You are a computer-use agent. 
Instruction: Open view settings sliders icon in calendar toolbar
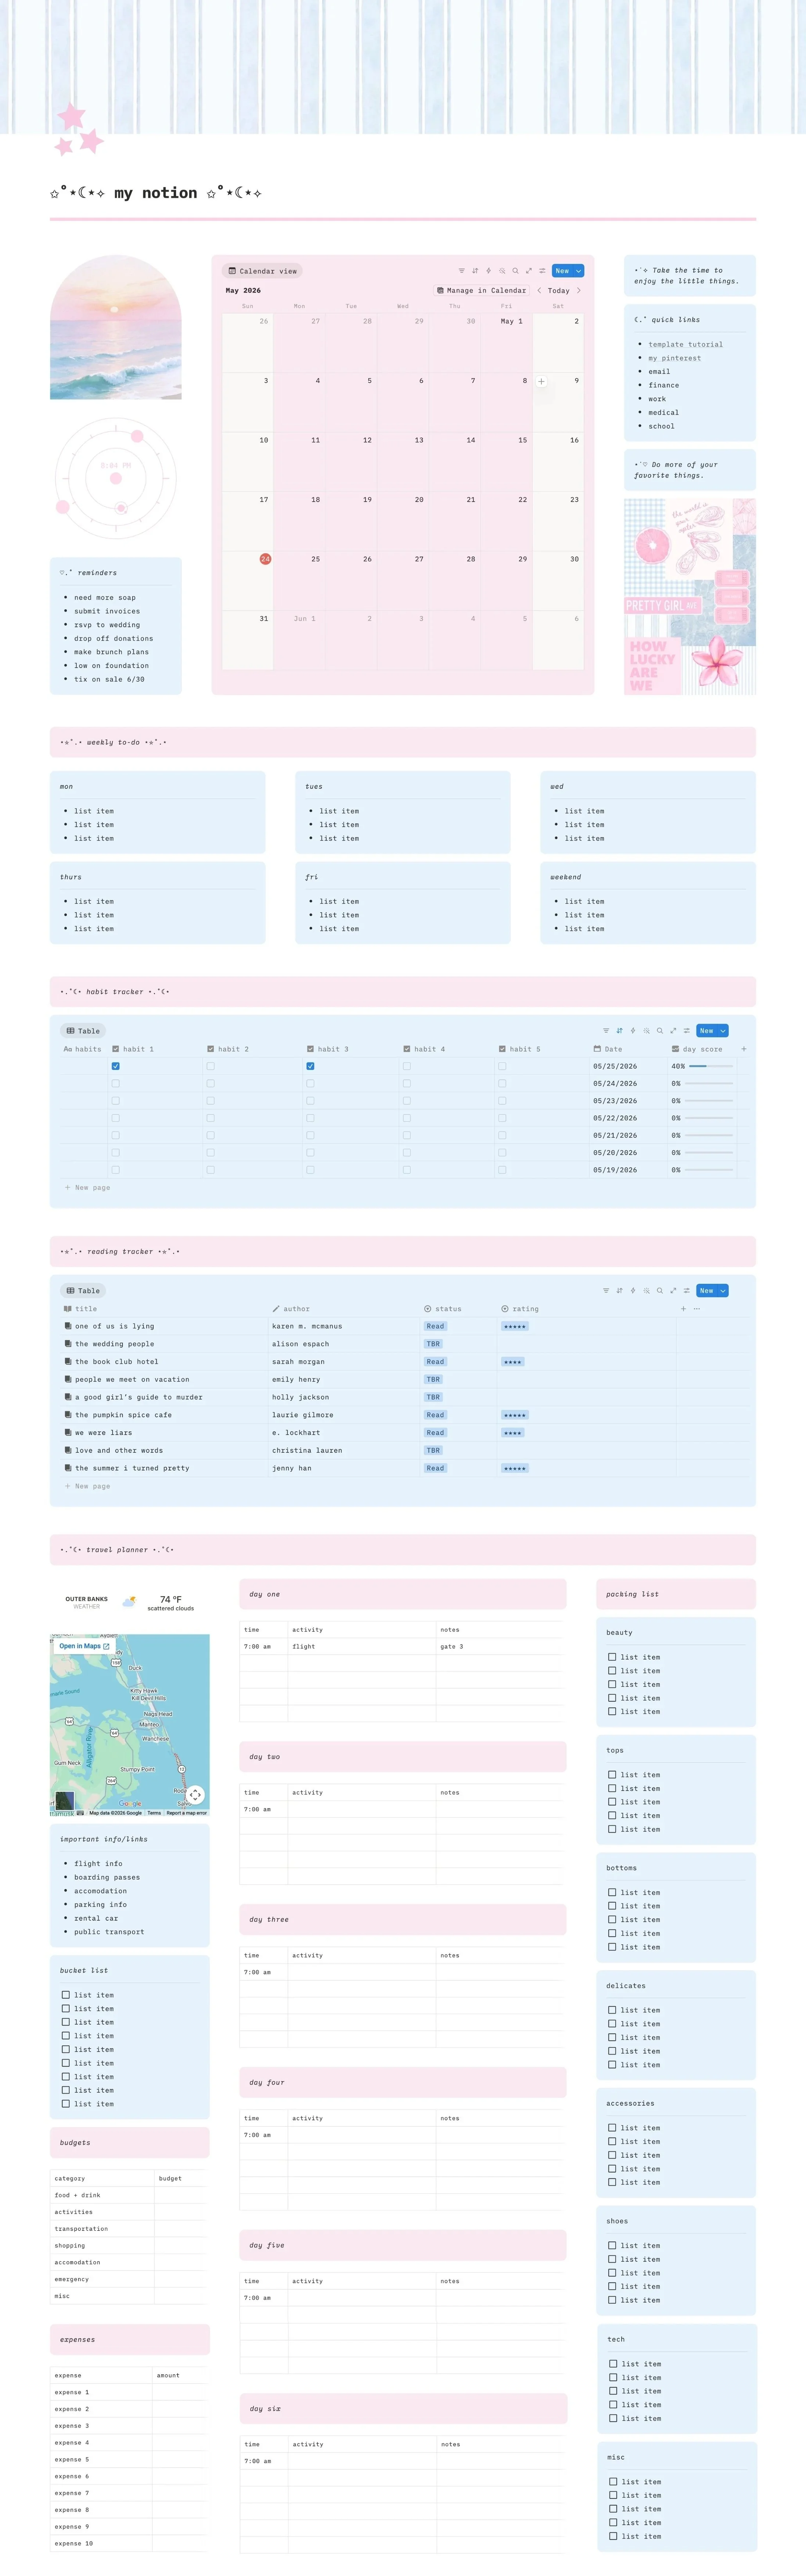[x=542, y=271]
